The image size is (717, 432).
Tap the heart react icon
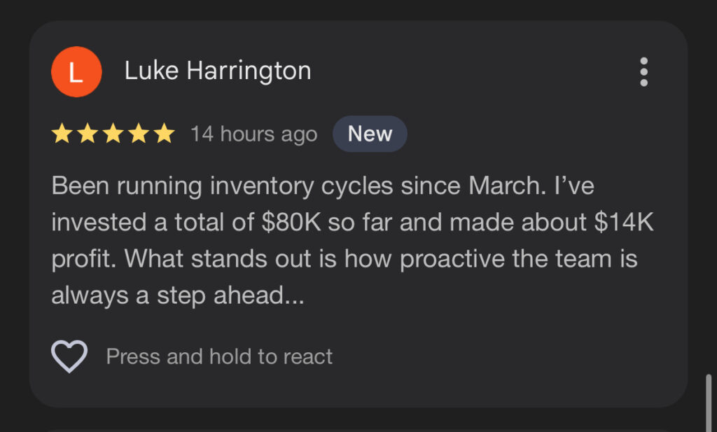[69, 356]
